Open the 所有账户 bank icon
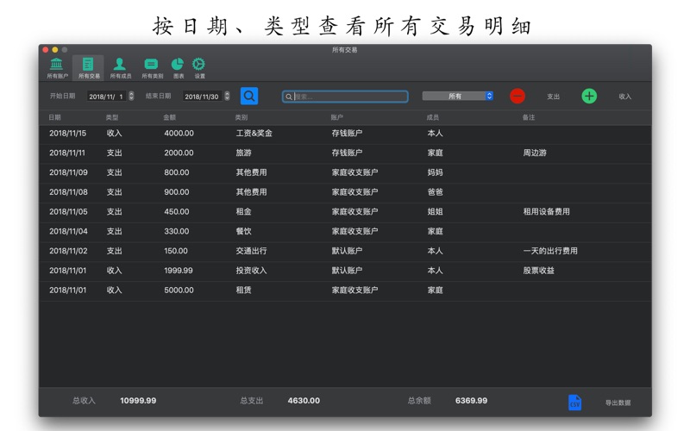This screenshot has width=690, height=431. (x=57, y=65)
